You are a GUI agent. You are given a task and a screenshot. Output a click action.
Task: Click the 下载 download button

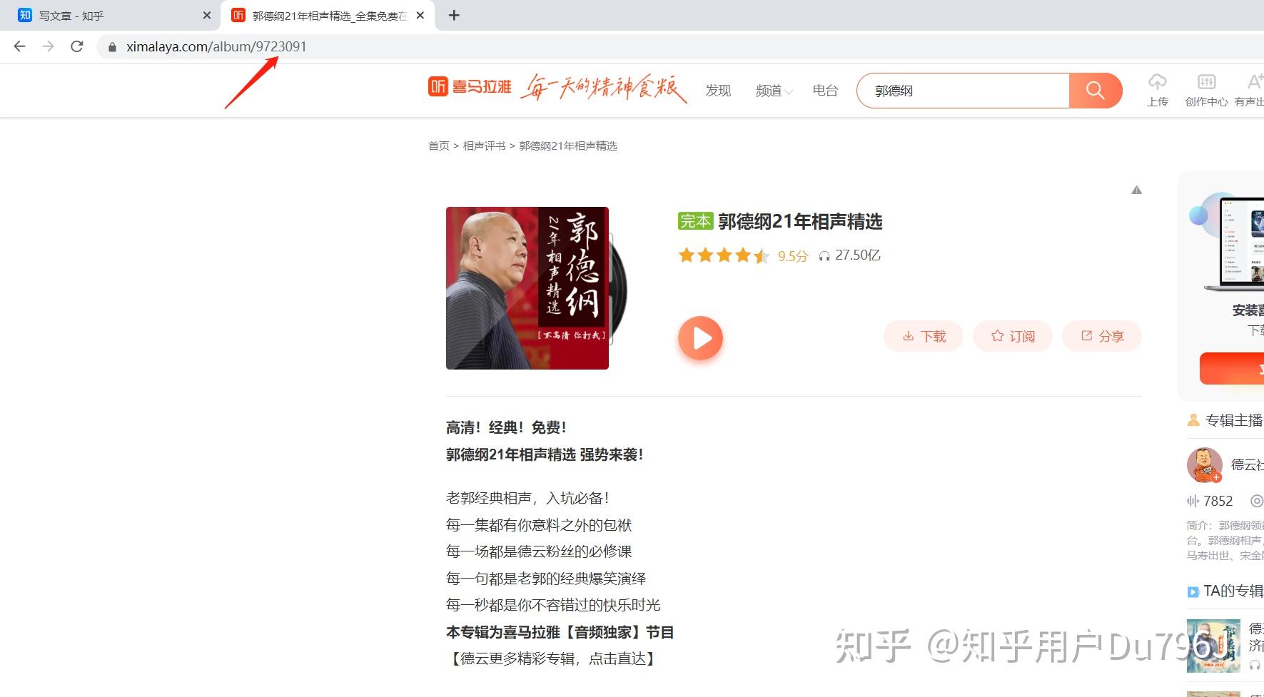click(924, 336)
